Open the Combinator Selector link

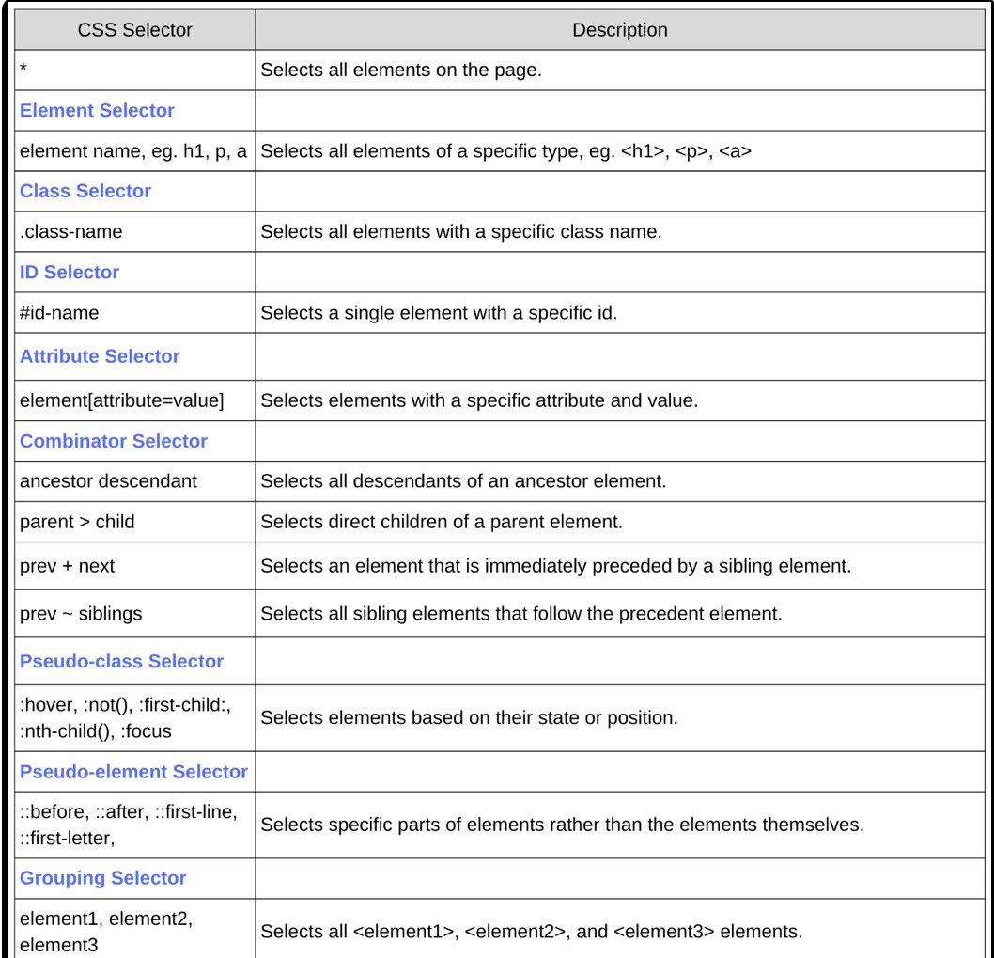click(x=114, y=441)
